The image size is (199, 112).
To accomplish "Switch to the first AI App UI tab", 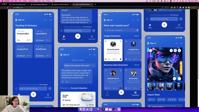I will point(19,4).
